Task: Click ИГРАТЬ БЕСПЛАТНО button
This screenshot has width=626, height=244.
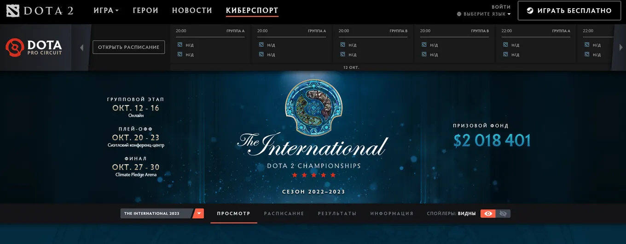Action: click(x=568, y=11)
